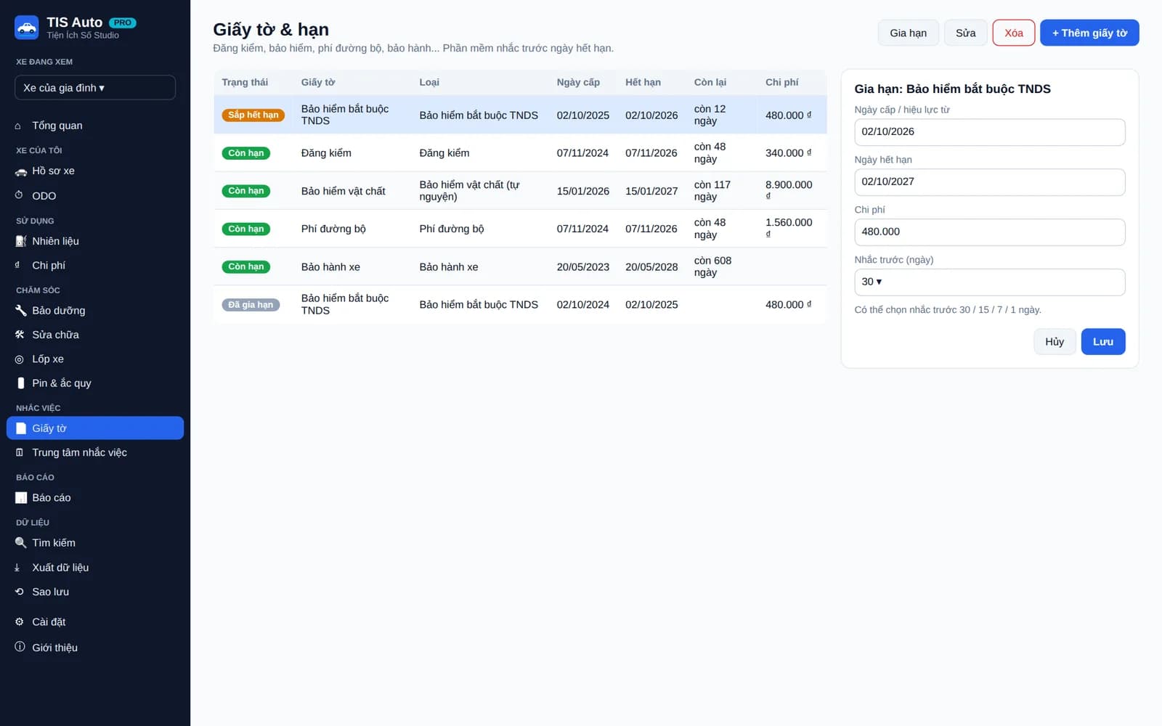This screenshot has width=1162, height=726.
Task: Select the Sắp hết hạn status badge
Action: click(x=253, y=115)
